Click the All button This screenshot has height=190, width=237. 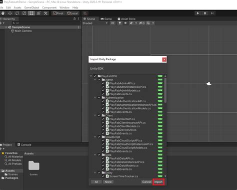[x=96, y=182]
